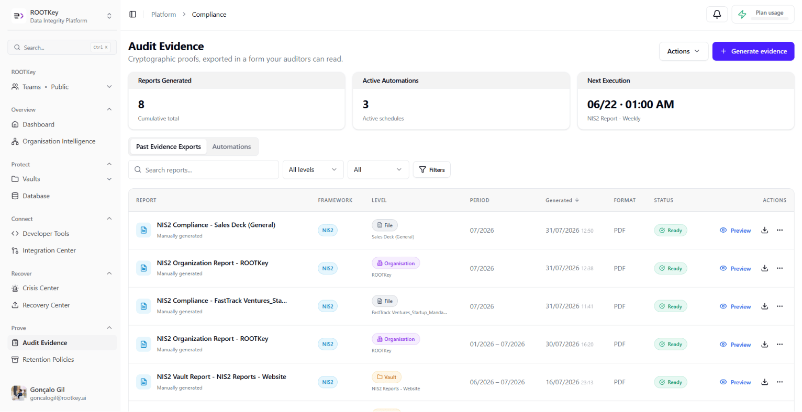Open the notifications bell
Viewport: 802px width, 412px height.
click(717, 14)
